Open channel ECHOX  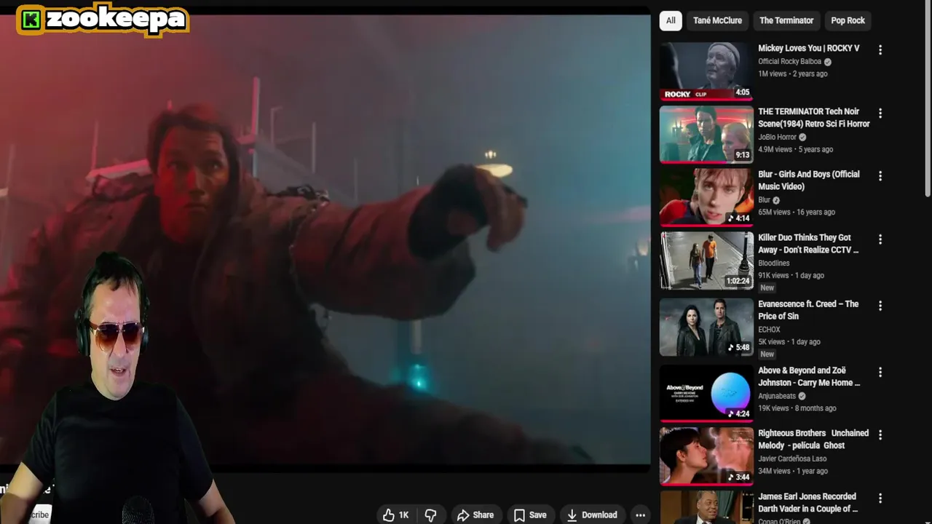[769, 329]
